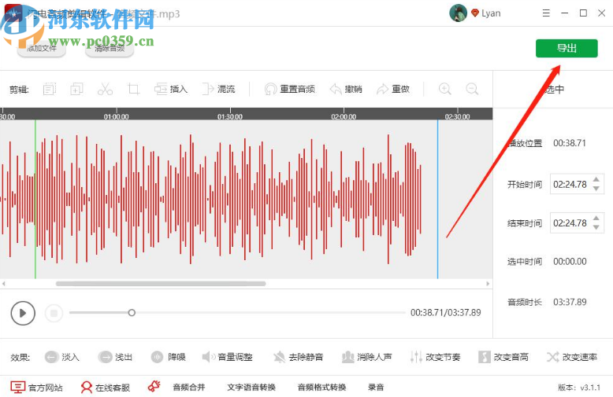Select the scissors cut tool
Screen dimensions: 613x397
(105, 90)
